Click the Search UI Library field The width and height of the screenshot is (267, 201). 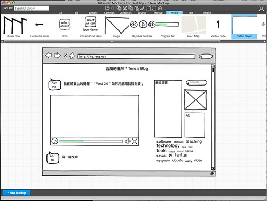[x=32, y=8]
